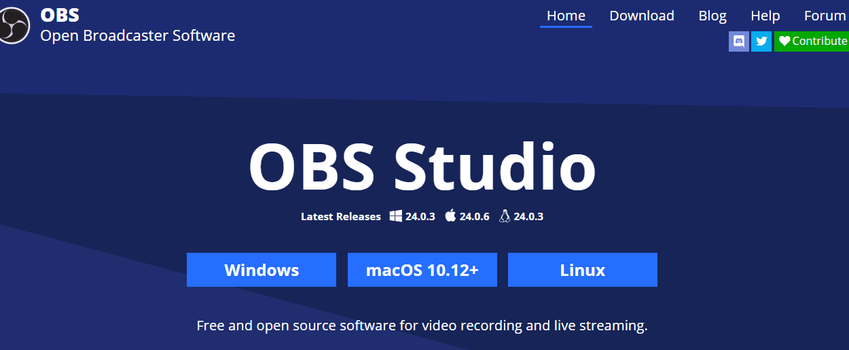This screenshot has height=350, width=849.
Task: Download OBS Studio for Windows
Action: pos(261,270)
